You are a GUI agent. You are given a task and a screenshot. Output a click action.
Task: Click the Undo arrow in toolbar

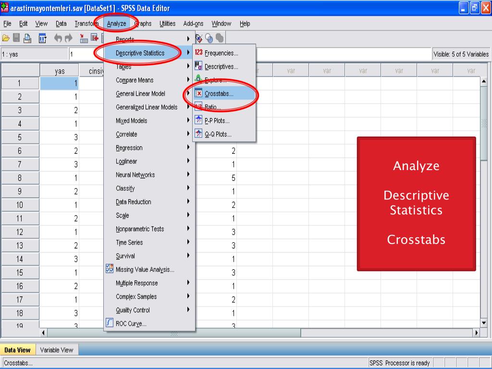click(x=58, y=38)
